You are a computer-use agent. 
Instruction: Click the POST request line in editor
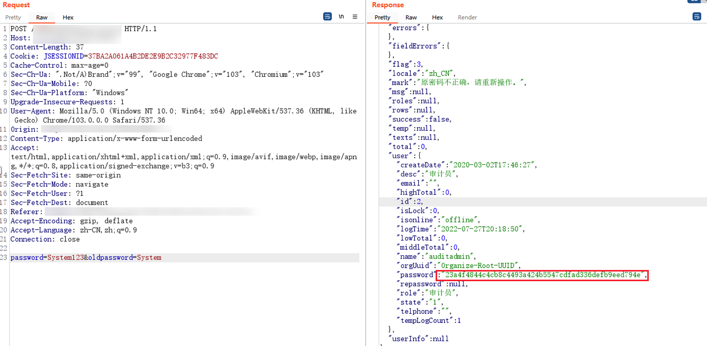[83, 29]
